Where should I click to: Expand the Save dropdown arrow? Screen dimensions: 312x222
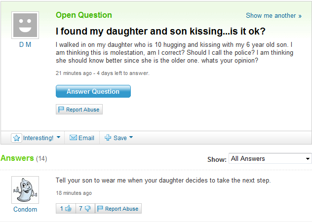tap(131, 138)
